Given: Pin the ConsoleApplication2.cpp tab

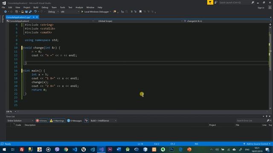Looking at the screenshot, I should [34, 17].
